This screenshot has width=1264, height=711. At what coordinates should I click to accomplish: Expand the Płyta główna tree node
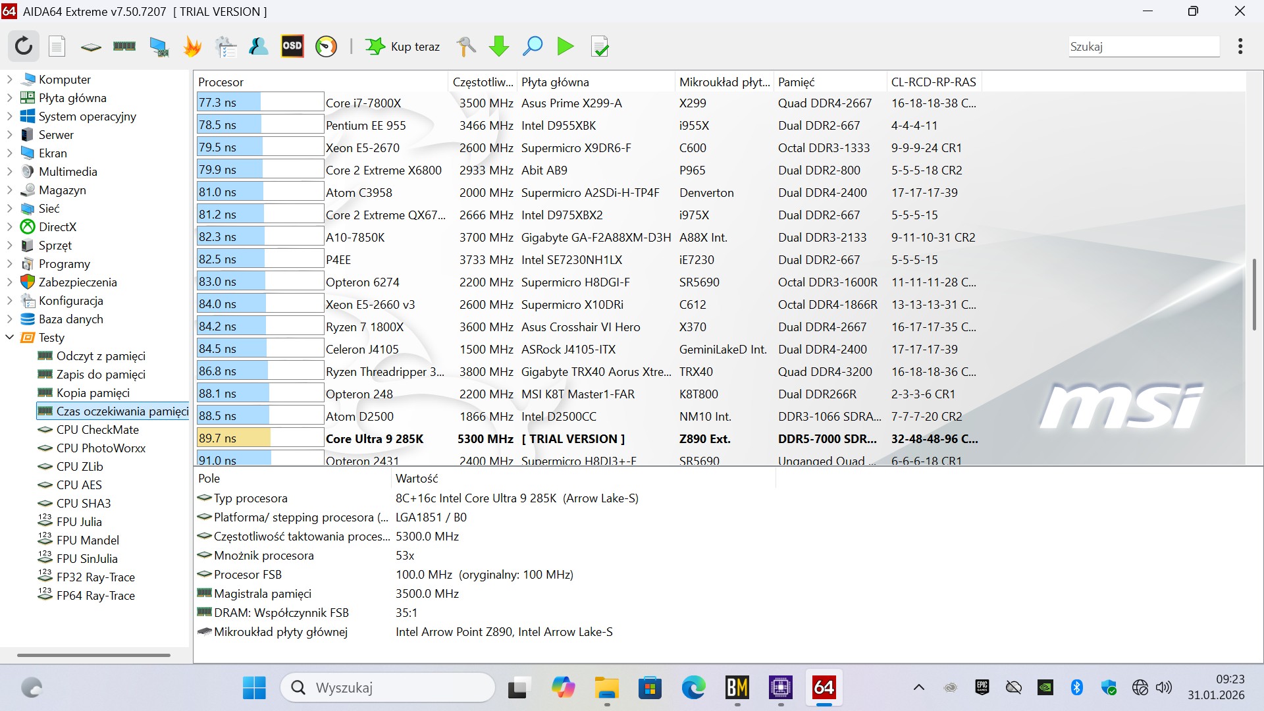click(9, 97)
